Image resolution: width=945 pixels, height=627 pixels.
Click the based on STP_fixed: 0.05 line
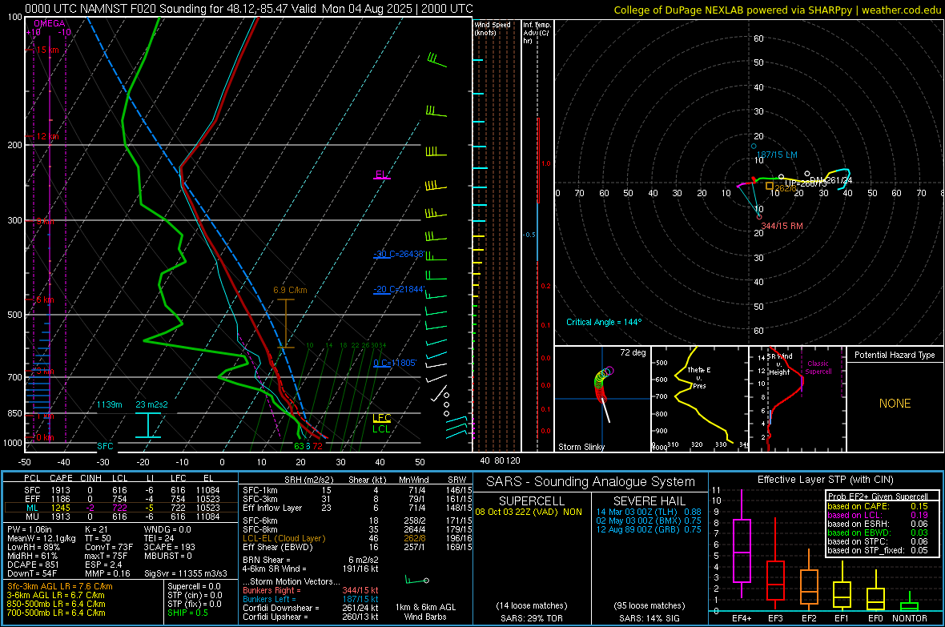(878, 550)
